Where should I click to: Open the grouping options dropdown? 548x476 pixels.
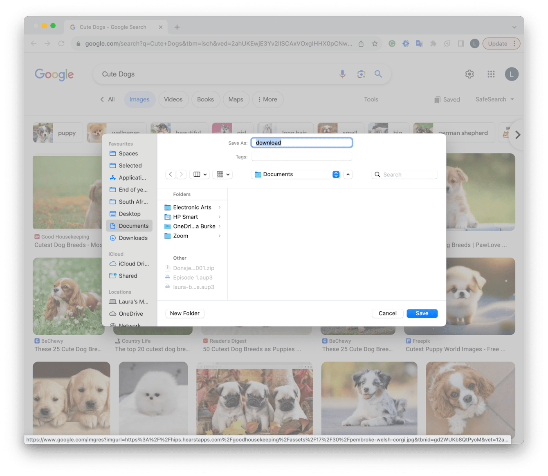pyautogui.click(x=222, y=174)
